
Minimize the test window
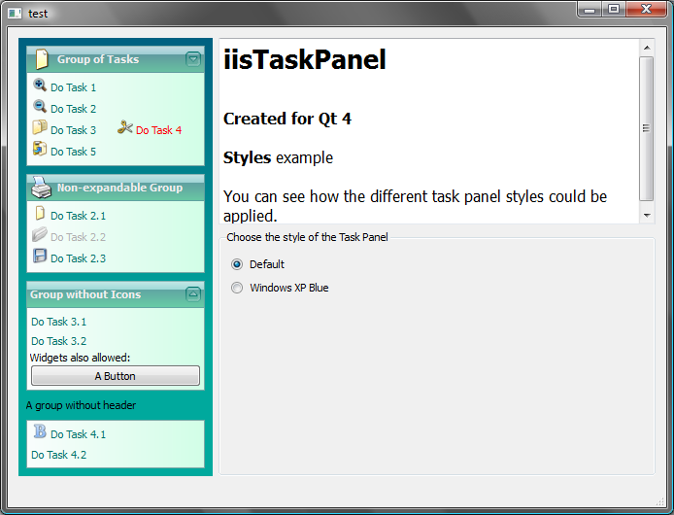point(590,9)
